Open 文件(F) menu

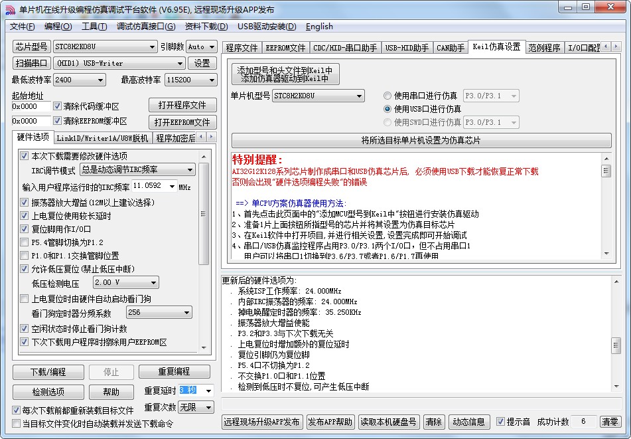tap(22, 27)
